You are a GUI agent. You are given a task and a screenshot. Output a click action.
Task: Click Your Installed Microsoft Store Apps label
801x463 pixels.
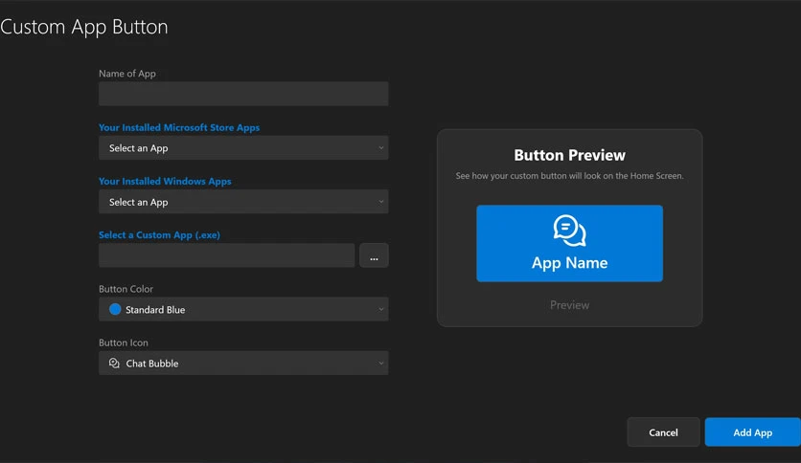(x=179, y=127)
